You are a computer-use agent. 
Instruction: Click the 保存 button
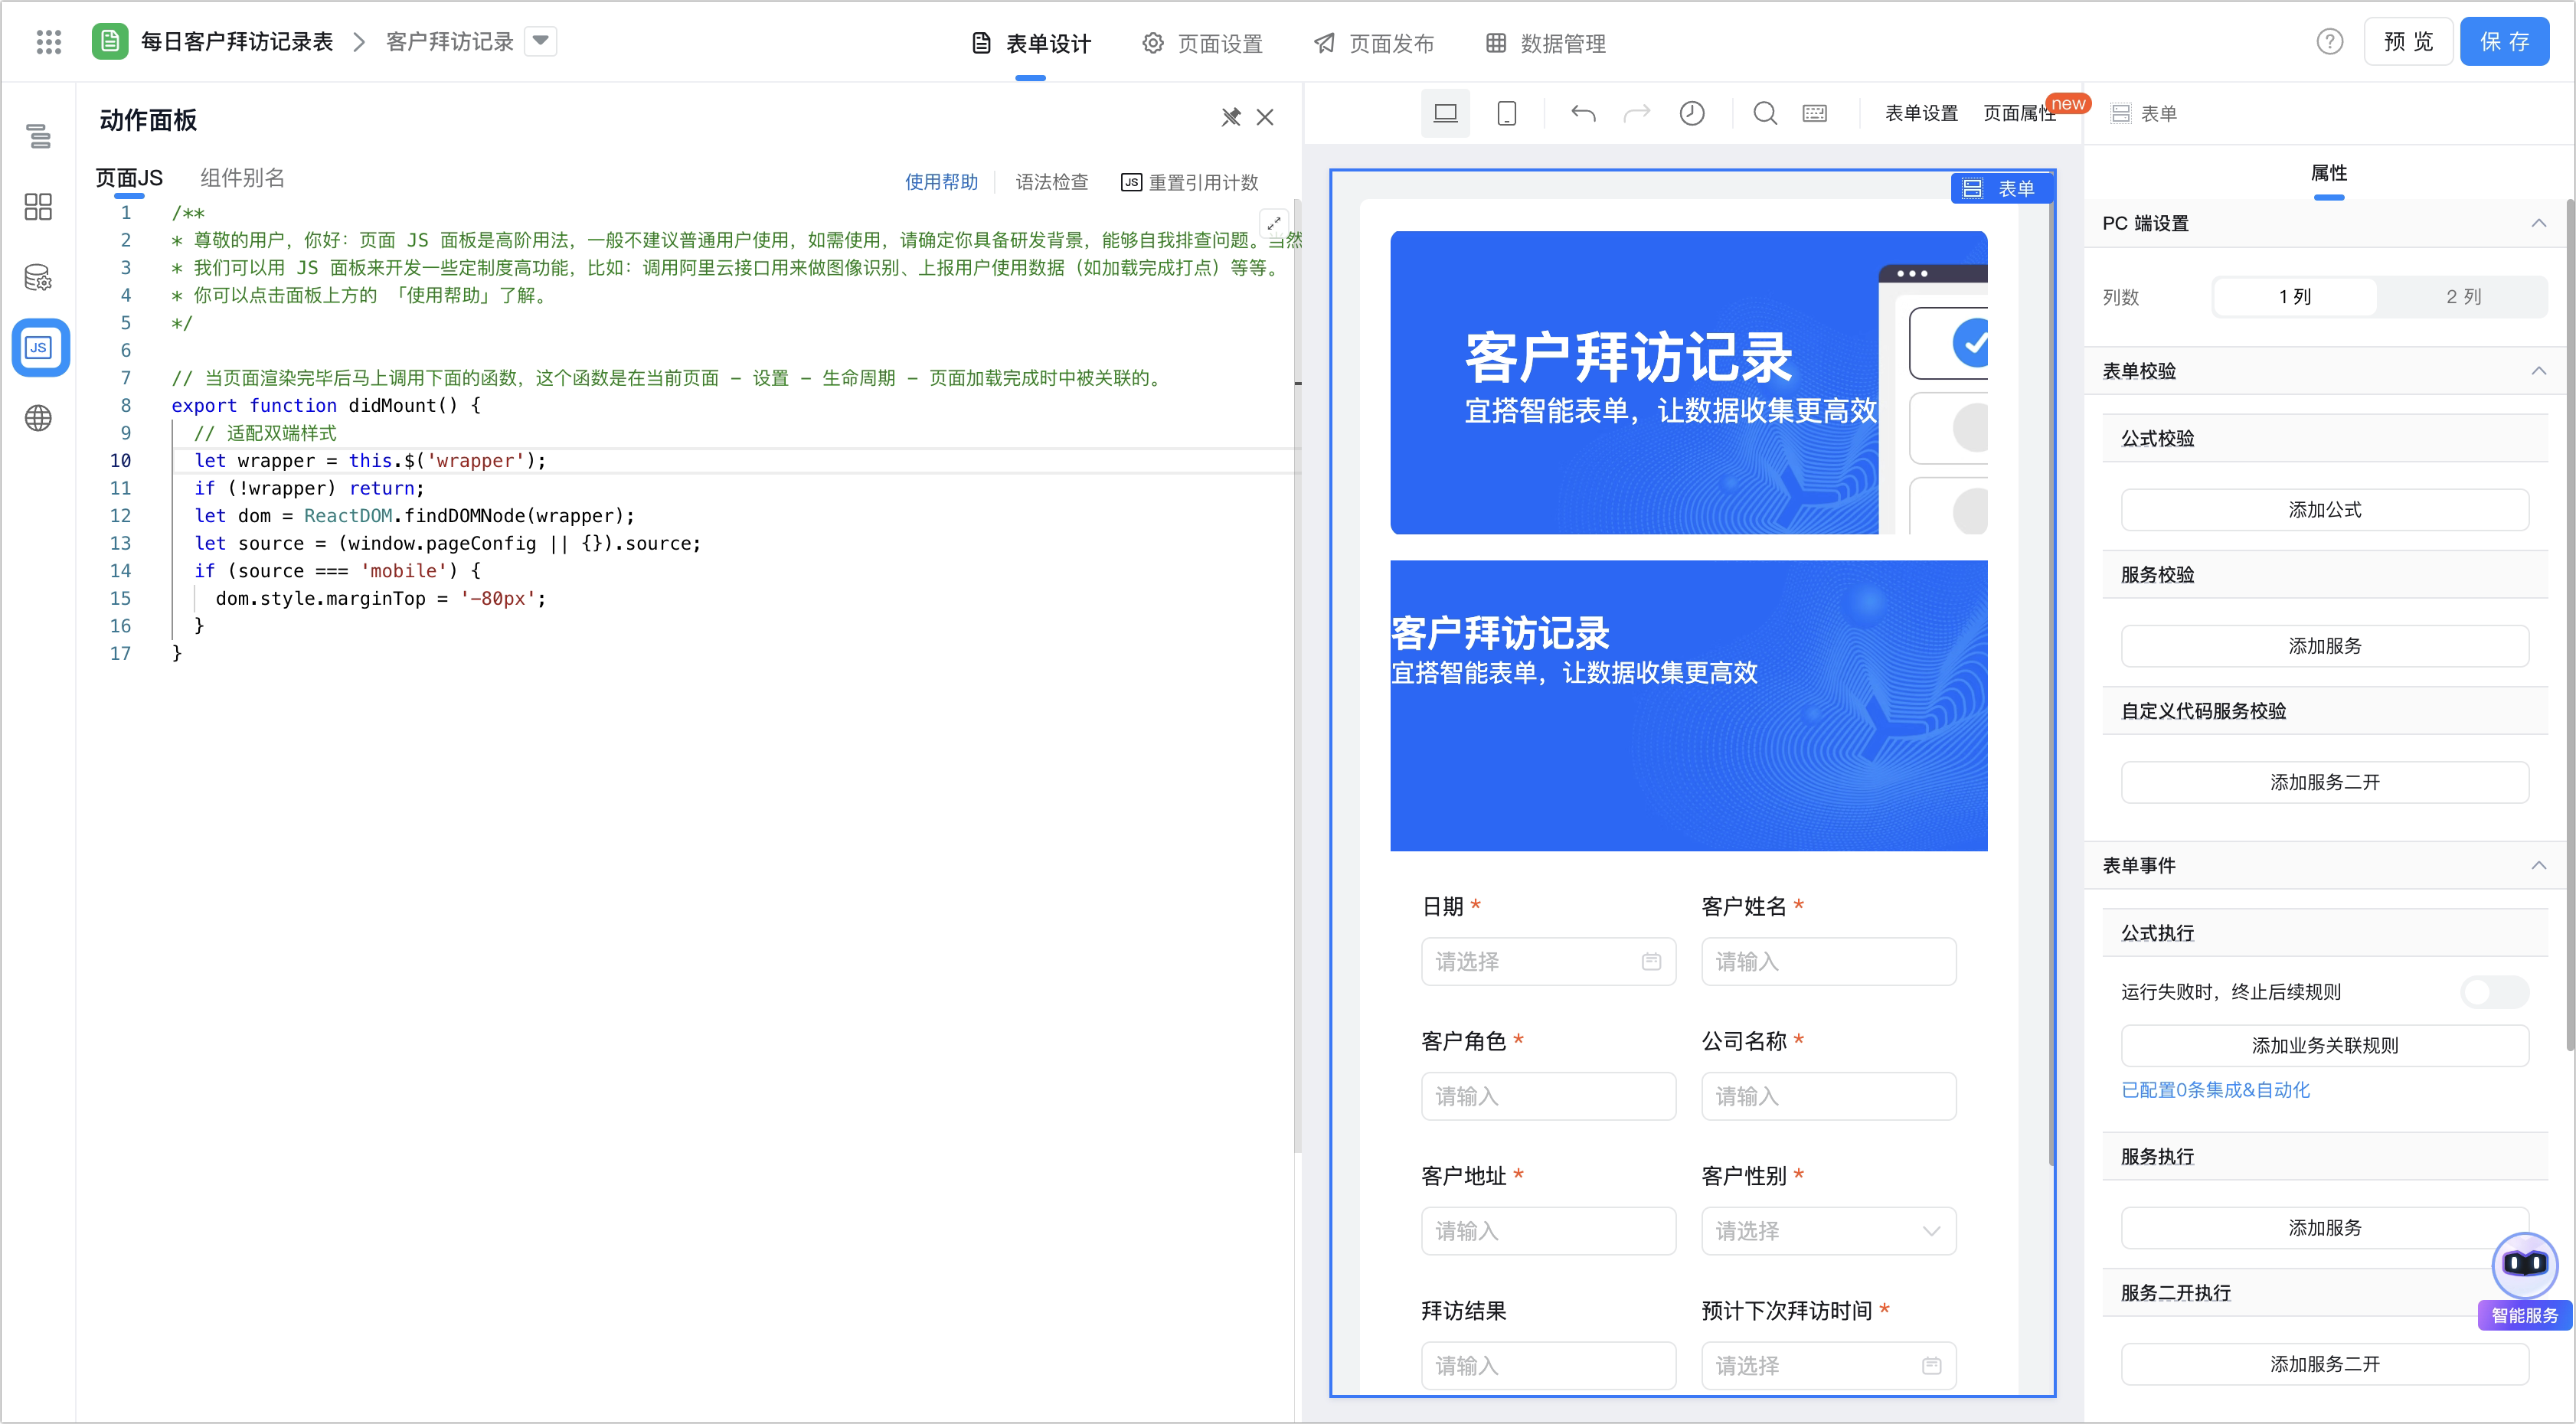2503,41
